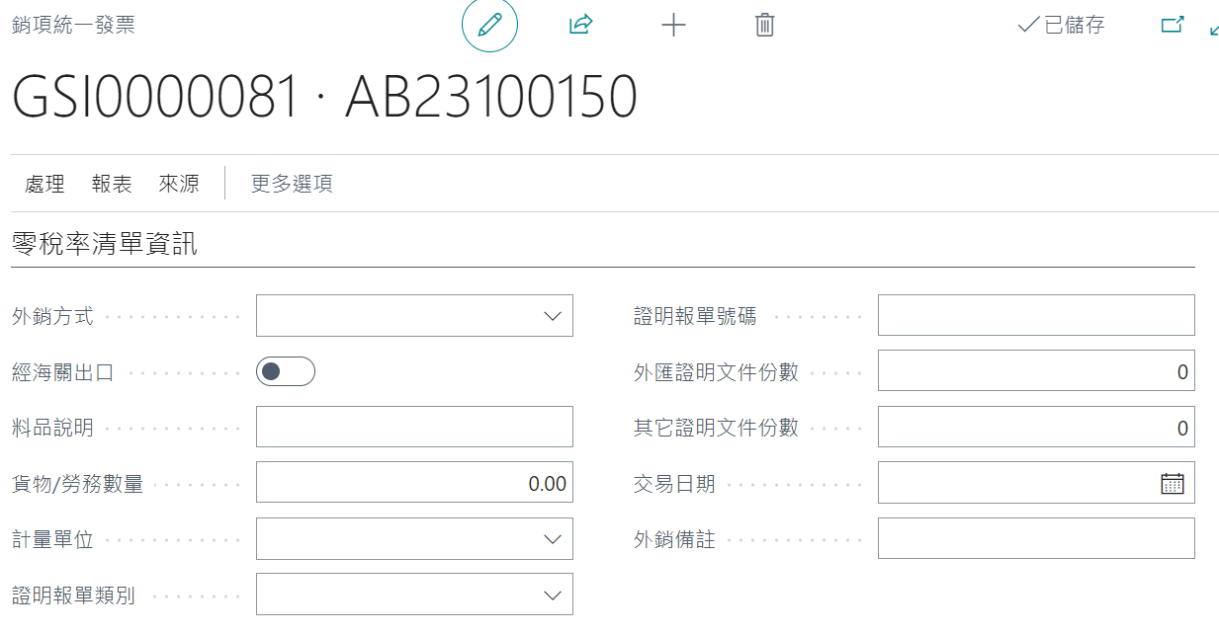Screen dimensions: 1219x635
Task: Open the 交易日期 calendar picker
Action: click(1173, 483)
